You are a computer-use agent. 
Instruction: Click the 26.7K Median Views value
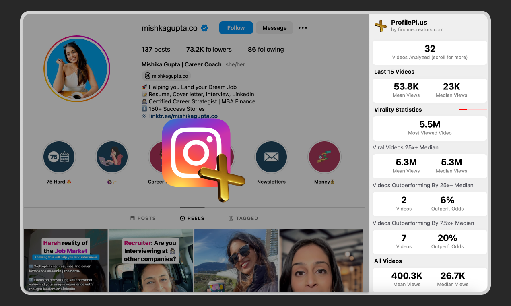point(453,276)
